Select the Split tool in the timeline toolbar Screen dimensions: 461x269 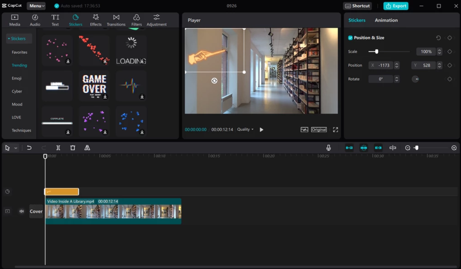click(x=58, y=147)
